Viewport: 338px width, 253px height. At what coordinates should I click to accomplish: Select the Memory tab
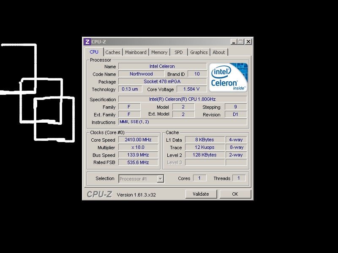[159, 52]
